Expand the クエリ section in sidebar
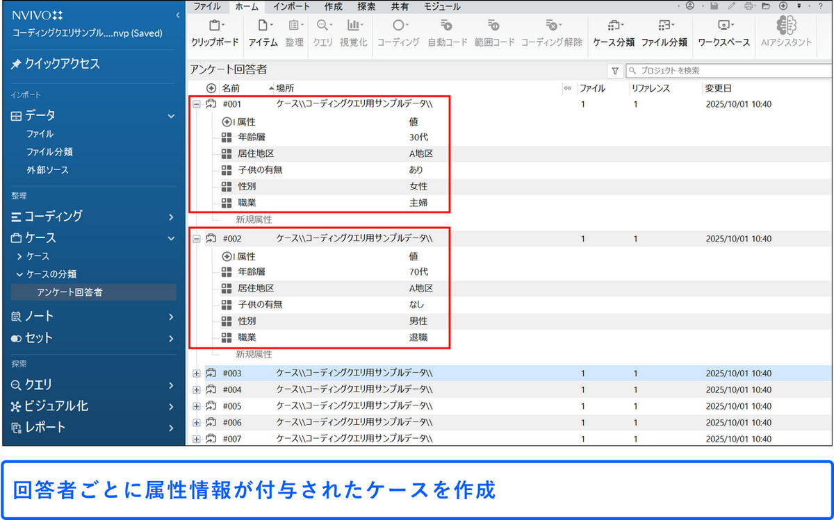The image size is (834, 520). click(x=170, y=385)
